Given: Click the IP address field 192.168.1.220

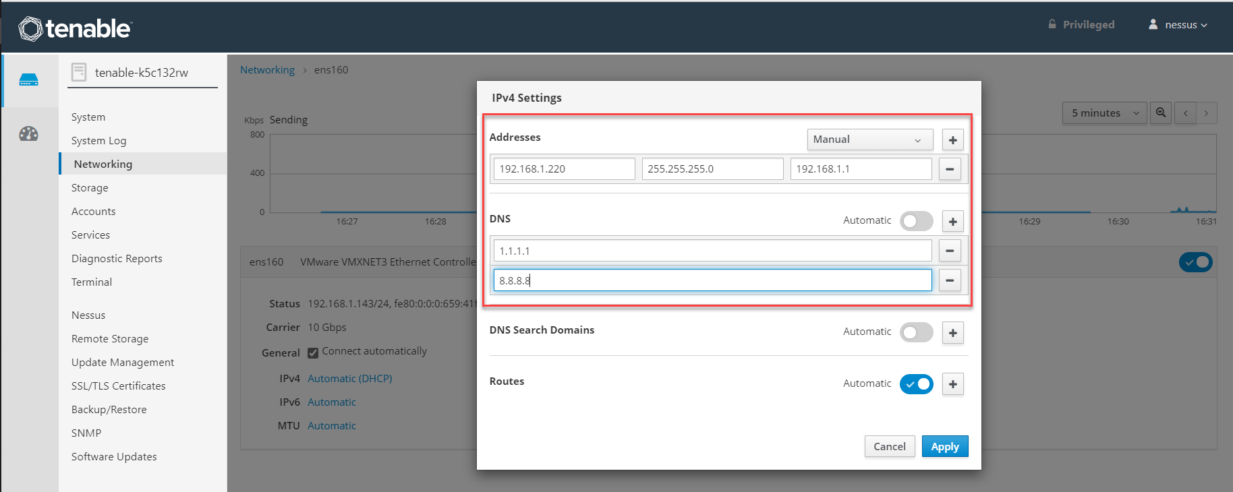Looking at the screenshot, I should (x=565, y=169).
